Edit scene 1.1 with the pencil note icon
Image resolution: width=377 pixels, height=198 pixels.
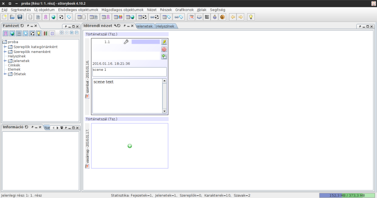click(164, 42)
